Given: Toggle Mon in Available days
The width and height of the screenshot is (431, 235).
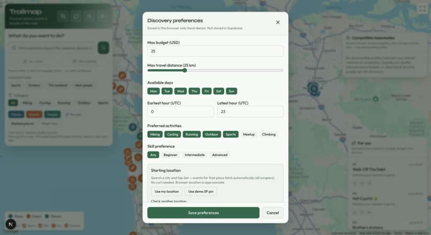Looking at the screenshot, I should point(153,91).
